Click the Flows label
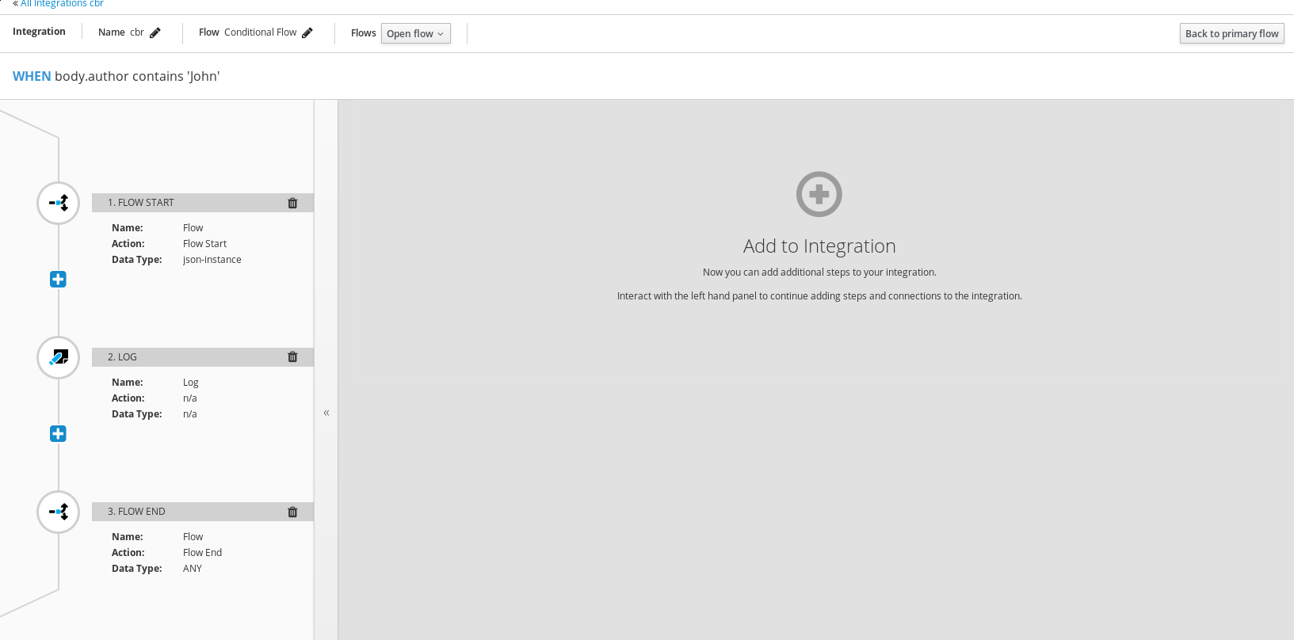The image size is (1294, 640). pos(364,33)
